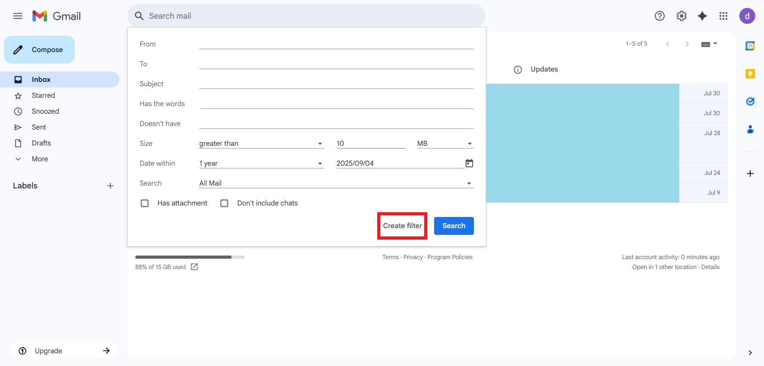Click the Create filter button

click(402, 226)
